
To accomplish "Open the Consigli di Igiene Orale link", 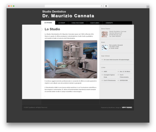I will (109, 76).
